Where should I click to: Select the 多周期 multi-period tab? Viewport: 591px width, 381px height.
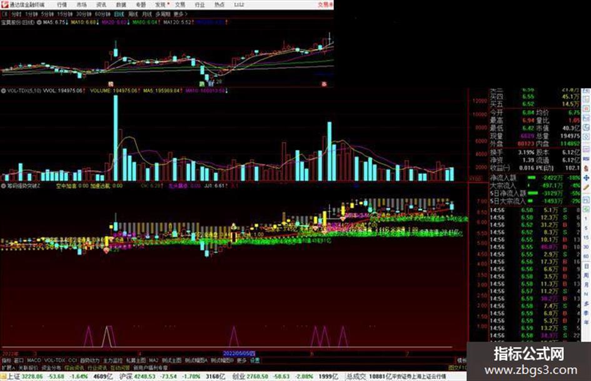pos(163,14)
